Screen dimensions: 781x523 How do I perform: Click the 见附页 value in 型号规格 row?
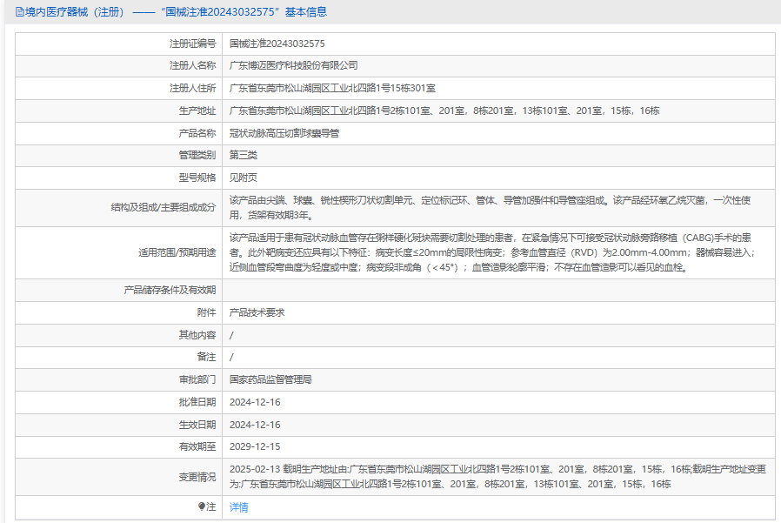[x=244, y=178]
